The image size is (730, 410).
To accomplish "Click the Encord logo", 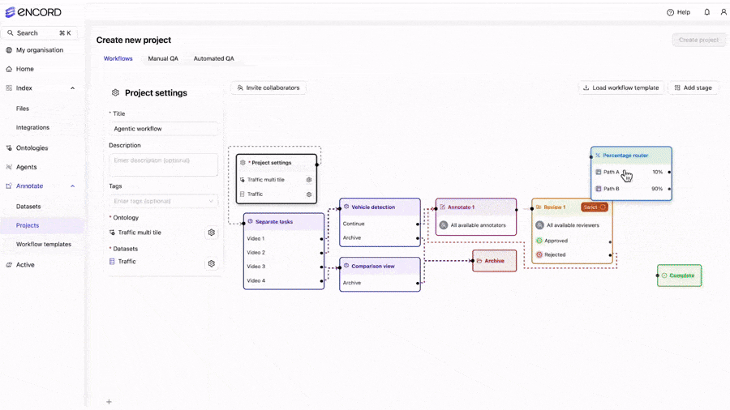I will tap(33, 12).
